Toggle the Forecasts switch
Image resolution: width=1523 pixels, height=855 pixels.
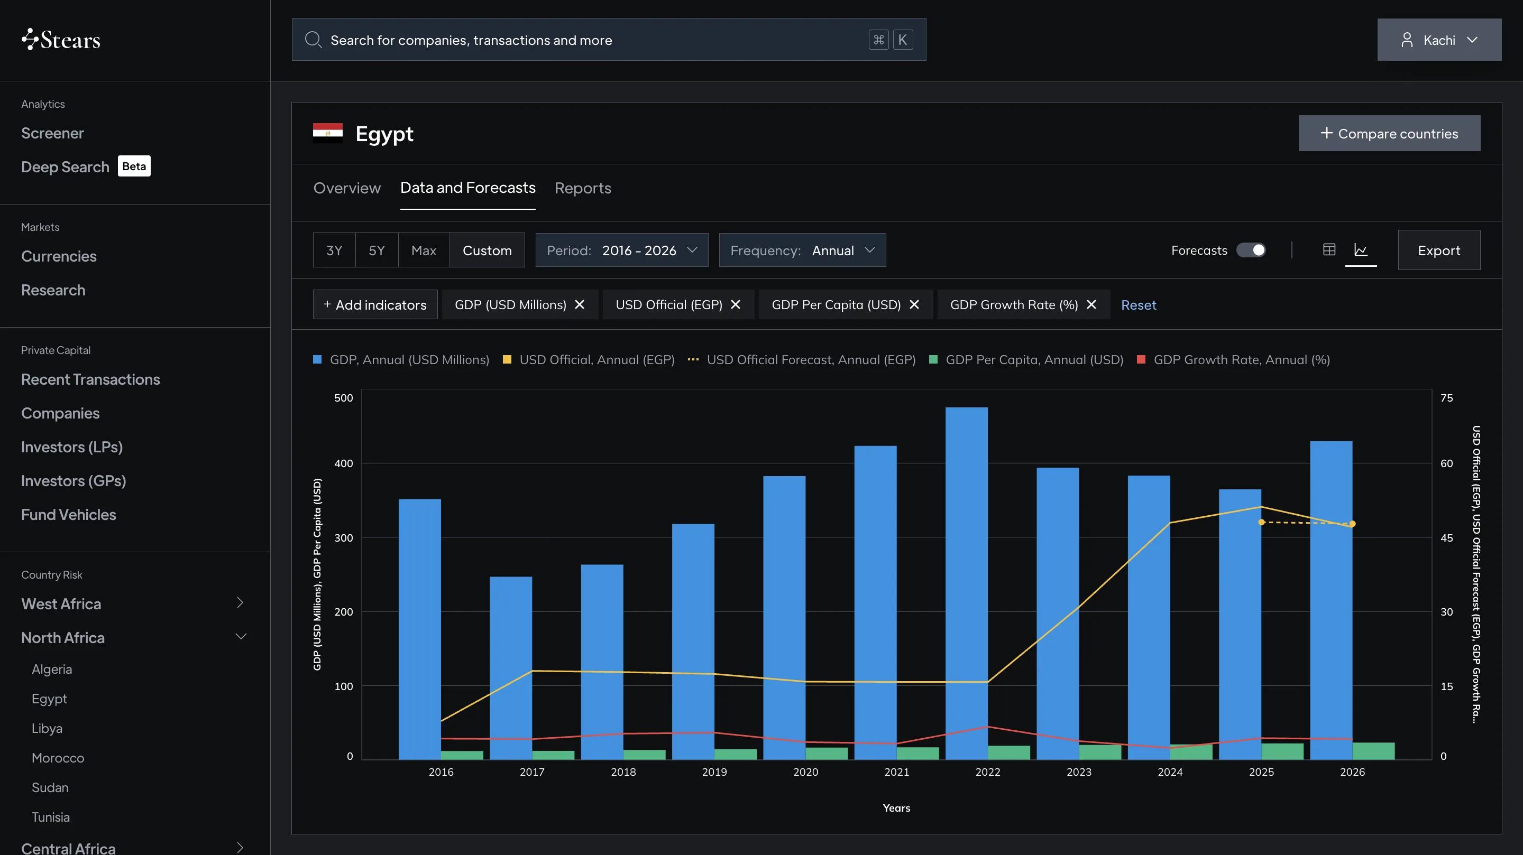(1251, 250)
